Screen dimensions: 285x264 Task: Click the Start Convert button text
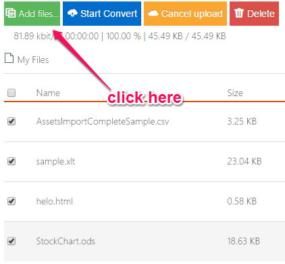pyautogui.click(x=109, y=14)
